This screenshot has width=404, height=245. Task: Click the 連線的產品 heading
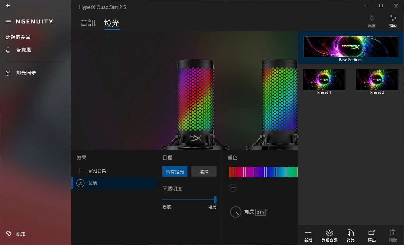18,37
